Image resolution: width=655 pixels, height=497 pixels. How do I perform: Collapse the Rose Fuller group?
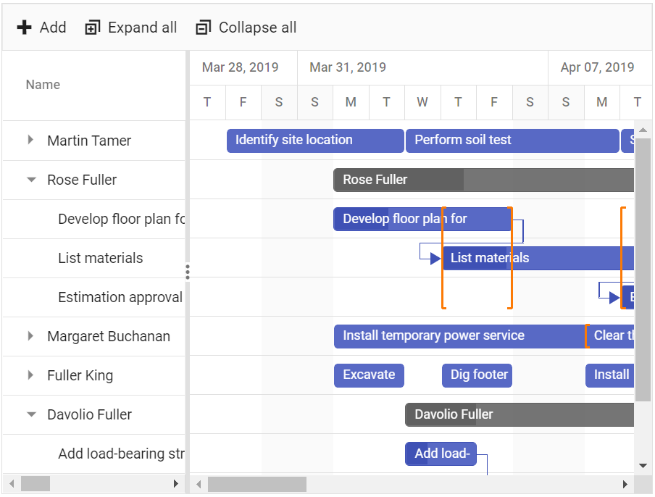pyautogui.click(x=31, y=180)
